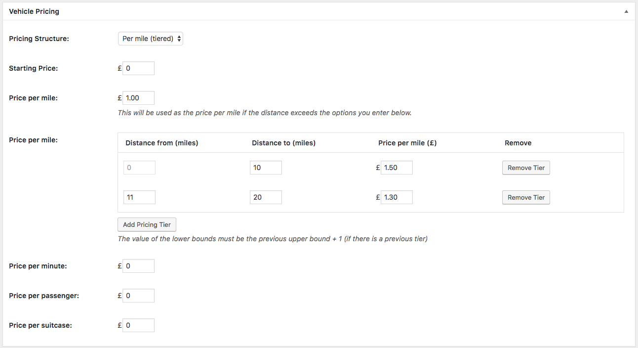Select the second tier price showing 1.30
The height and width of the screenshot is (348, 638).
[x=397, y=197]
